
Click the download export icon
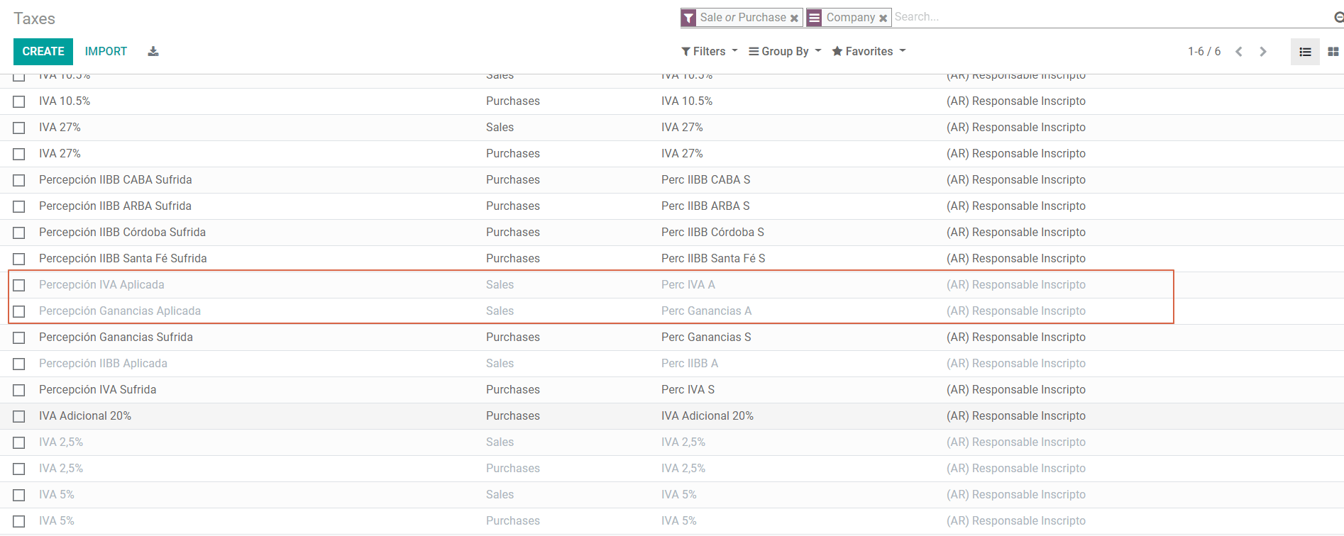(153, 51)
